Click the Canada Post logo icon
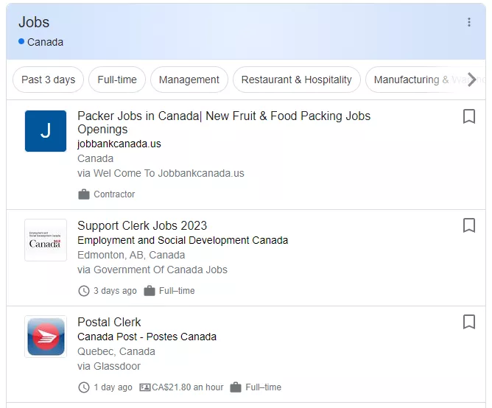Screen dimensions: 492x408 point(46,337)
